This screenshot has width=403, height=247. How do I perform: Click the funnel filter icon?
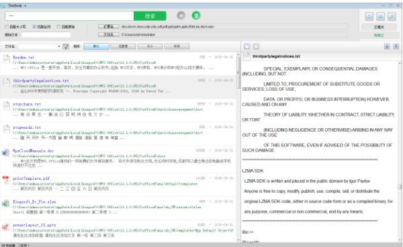tap(66, 46)
